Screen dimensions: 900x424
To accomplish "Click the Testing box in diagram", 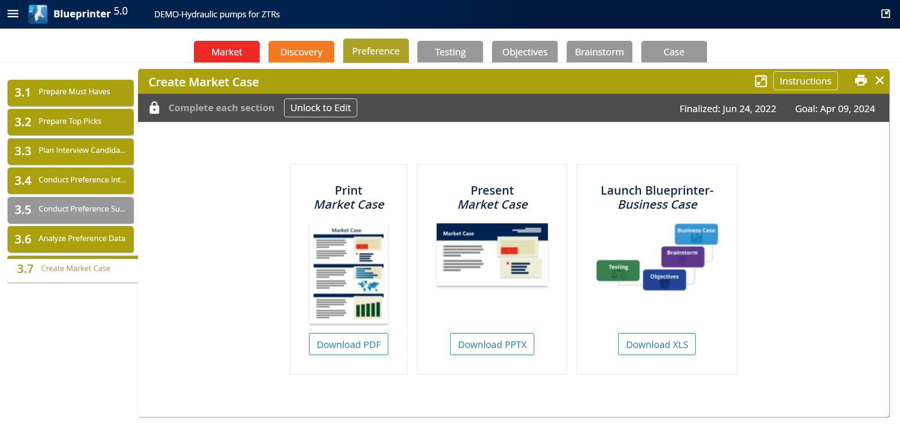I will click(618, 270).
